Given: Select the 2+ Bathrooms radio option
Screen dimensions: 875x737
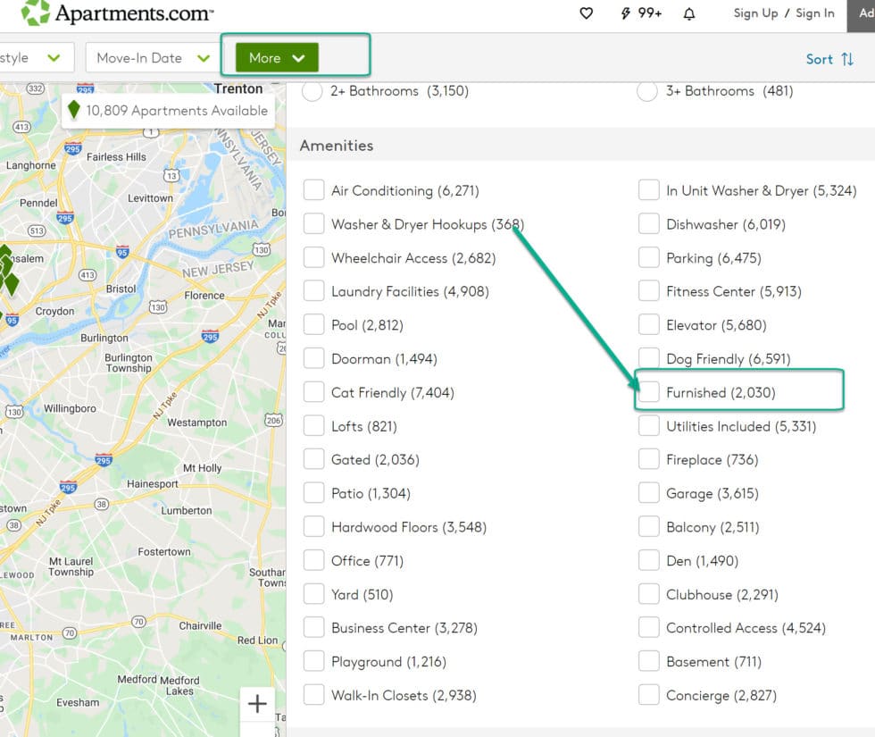Looking at the screenshot, I should [x=312, y=91].
